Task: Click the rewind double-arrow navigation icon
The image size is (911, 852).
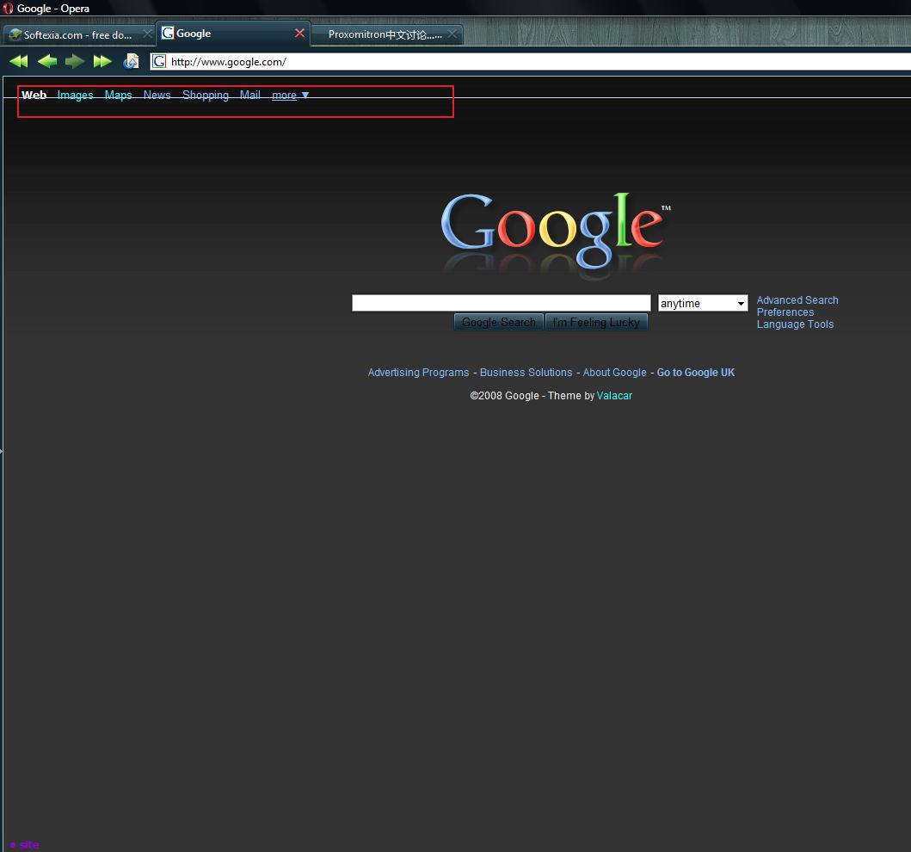Action: 19,61
